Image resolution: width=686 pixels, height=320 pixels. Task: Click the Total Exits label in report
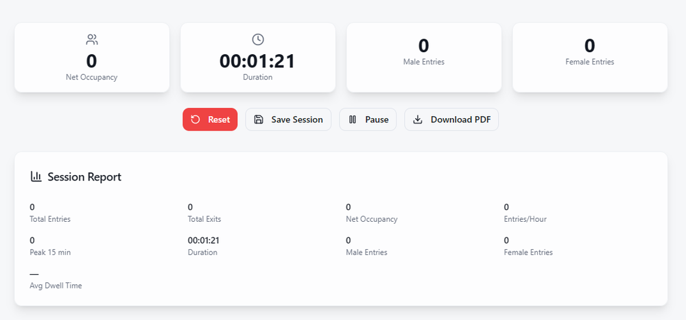[x=204, y=219]
